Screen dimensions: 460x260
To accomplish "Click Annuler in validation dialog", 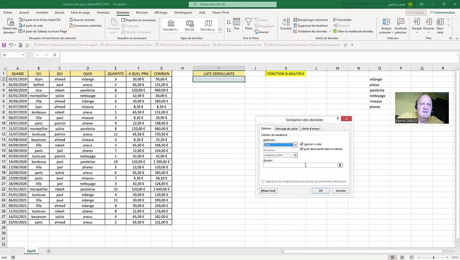I will pyautogui.click(x=341, y=191).
